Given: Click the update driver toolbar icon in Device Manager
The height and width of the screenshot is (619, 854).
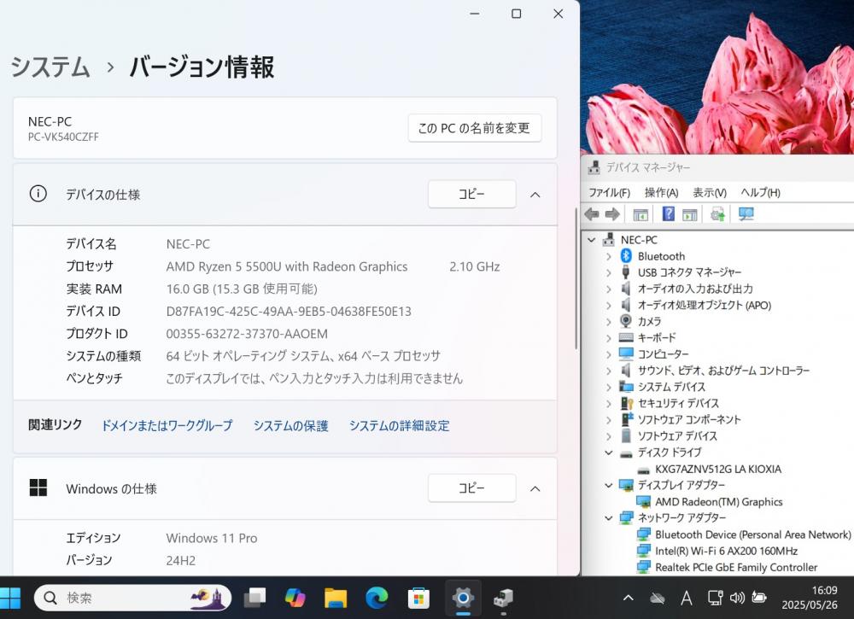Looking at the screenshot, I should click(718, 214).
